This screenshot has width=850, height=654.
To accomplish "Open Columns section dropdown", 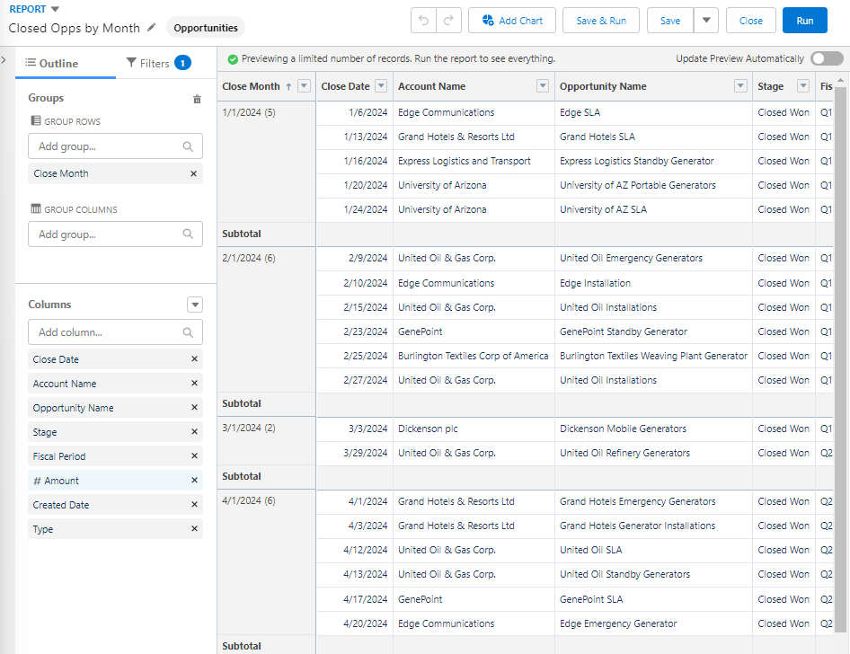I will [195, 305].
